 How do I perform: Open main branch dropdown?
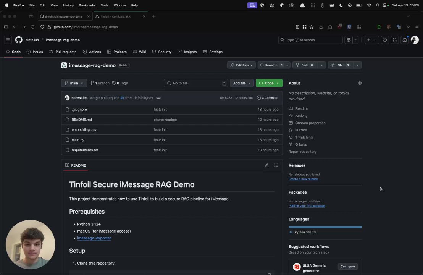click(x=74, y=83)
